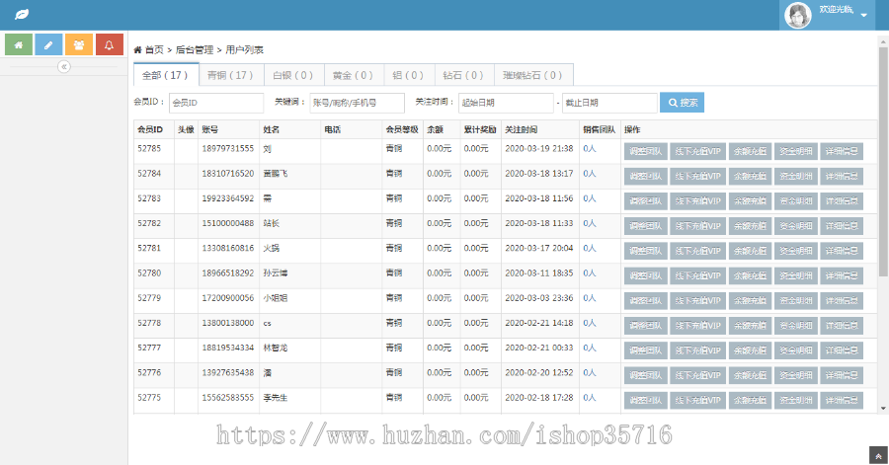Click the leaf logo in the header

pos(21,16)
